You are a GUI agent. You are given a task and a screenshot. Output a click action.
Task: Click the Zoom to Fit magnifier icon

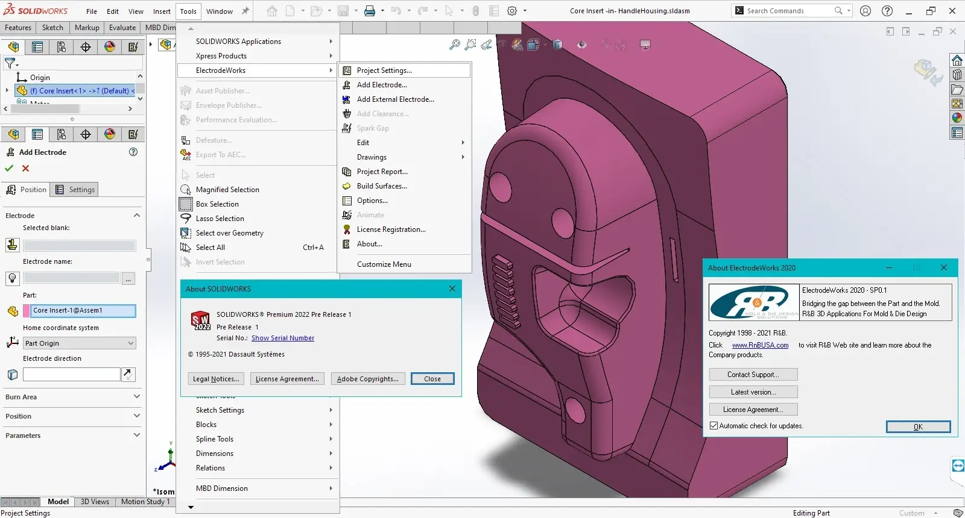(455, 45)
